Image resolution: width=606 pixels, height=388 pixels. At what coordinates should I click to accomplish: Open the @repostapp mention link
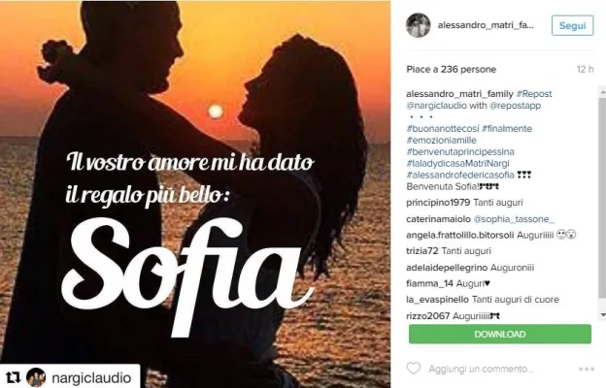tap(515, 106)
